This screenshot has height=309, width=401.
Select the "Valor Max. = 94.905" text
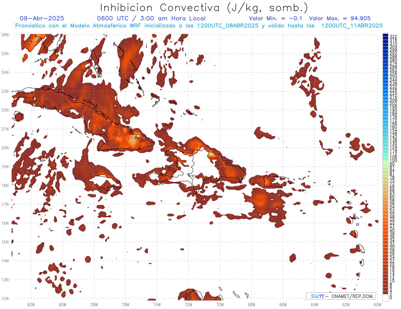(x=340, y=18)
